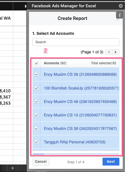This screenshot has height=172, width=125.
Task: Select the 100 Bismillah ScaleUp account name
Action: click(81, 88)
